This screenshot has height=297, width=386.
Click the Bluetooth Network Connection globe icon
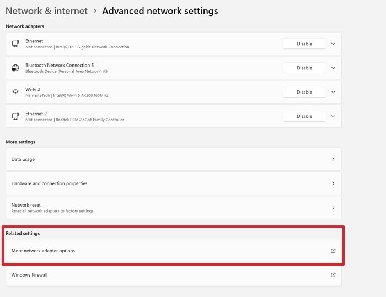(15, 68)
